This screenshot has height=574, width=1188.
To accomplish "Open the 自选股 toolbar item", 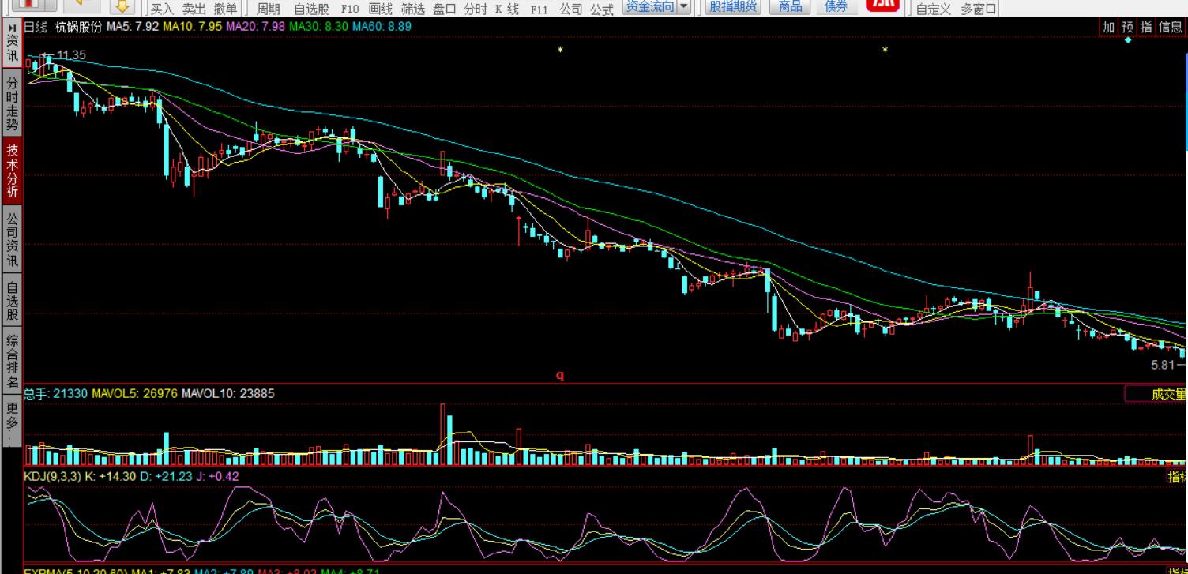I will [x=311, y=9].
